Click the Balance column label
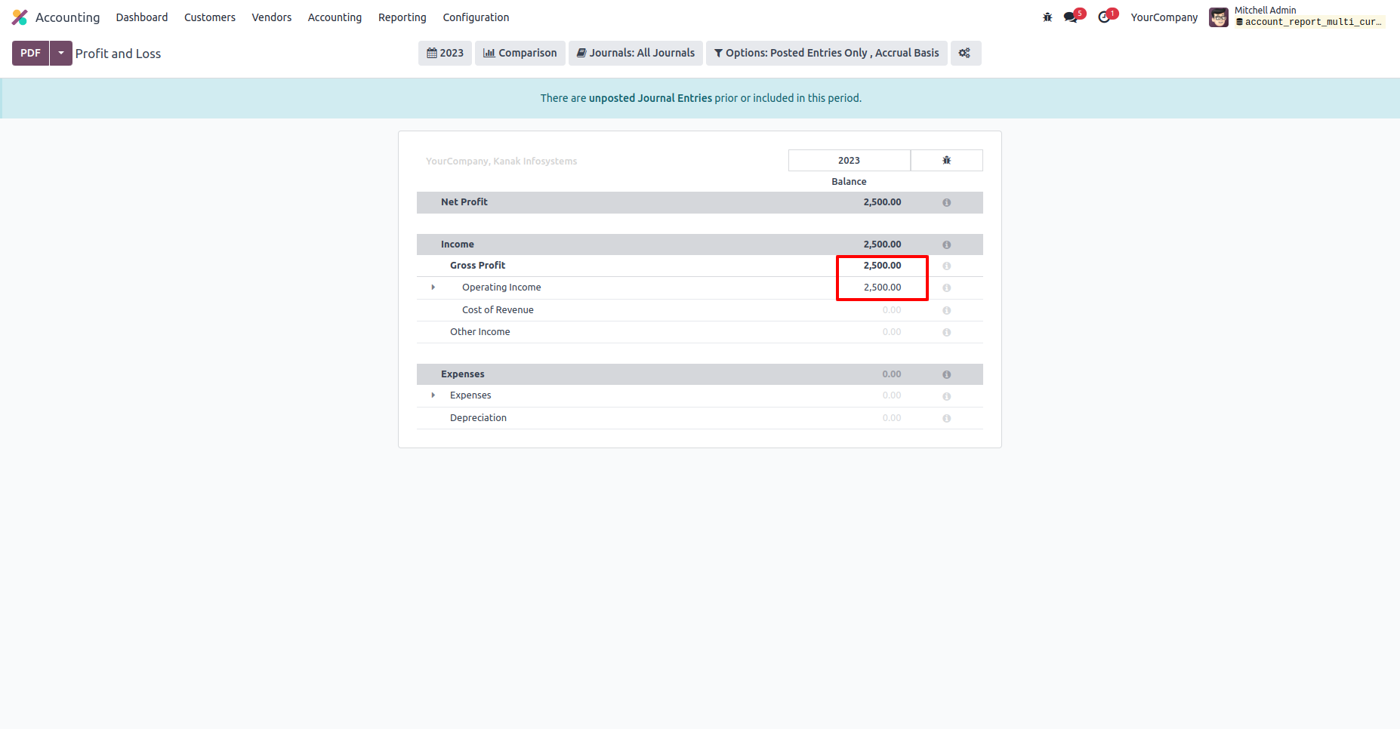Viewport: 1400px width, 729px height. click(x=849, y=182)
